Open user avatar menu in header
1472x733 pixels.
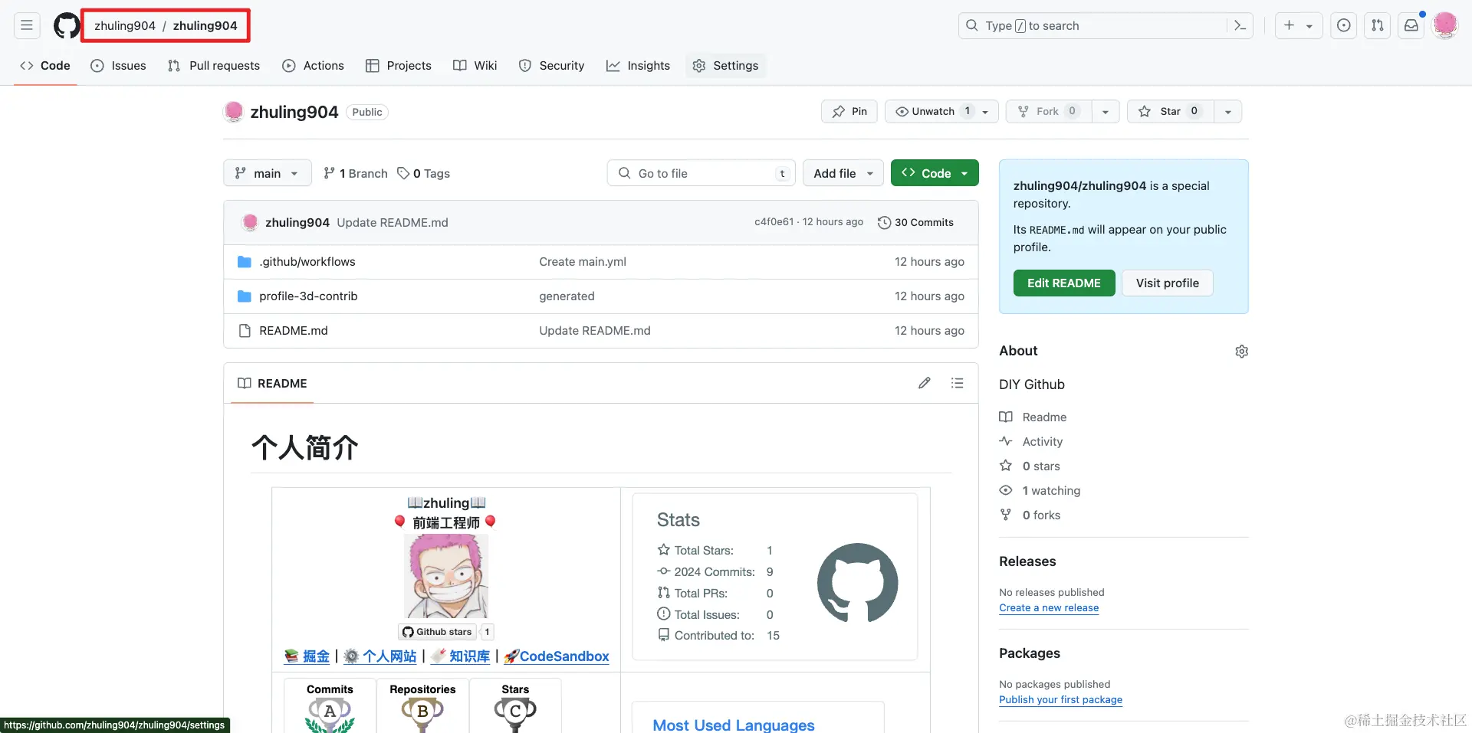pos(1445,25)
